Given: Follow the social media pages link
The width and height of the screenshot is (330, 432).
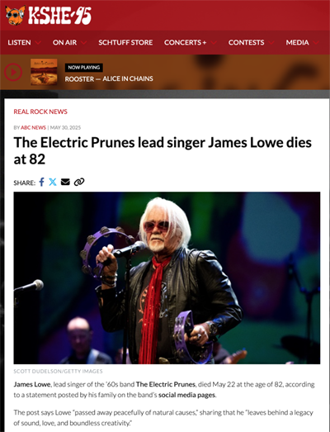Looking at the screenshot, I should (186, 395).
